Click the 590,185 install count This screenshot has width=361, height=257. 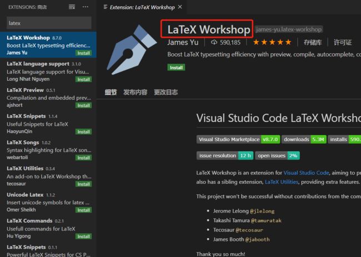point(230,42)
